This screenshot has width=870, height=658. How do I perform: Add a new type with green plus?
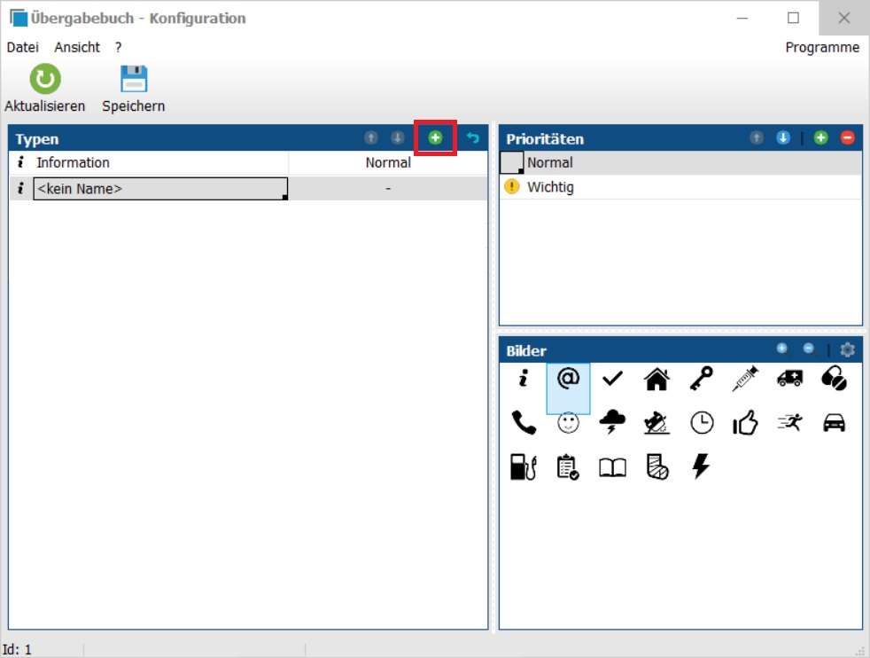pyautogui.click(x=435, y=138)
